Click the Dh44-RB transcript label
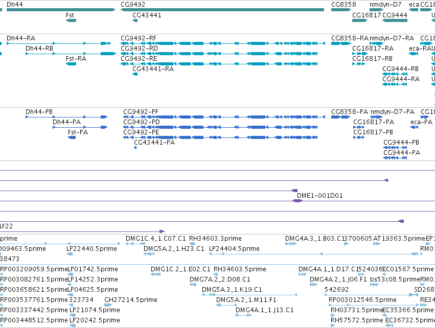 39,49
